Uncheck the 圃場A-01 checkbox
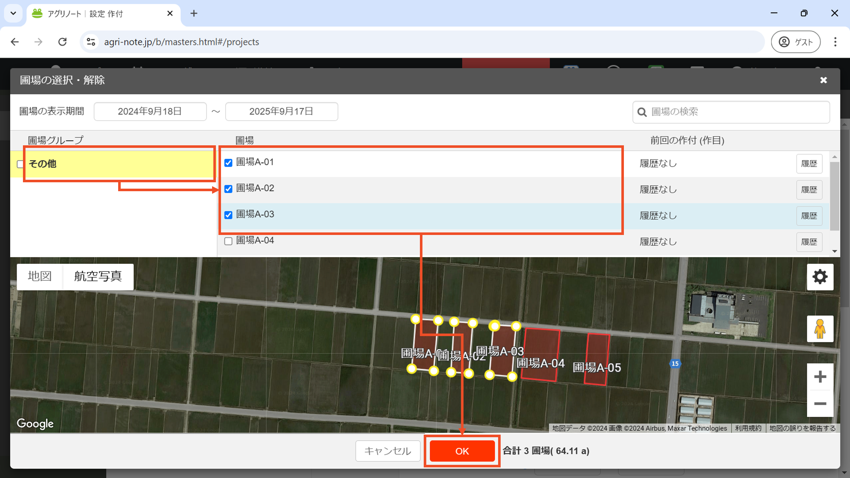Image resolution: width=850 pixels, height=478 pixels. [x=228, y=163]
